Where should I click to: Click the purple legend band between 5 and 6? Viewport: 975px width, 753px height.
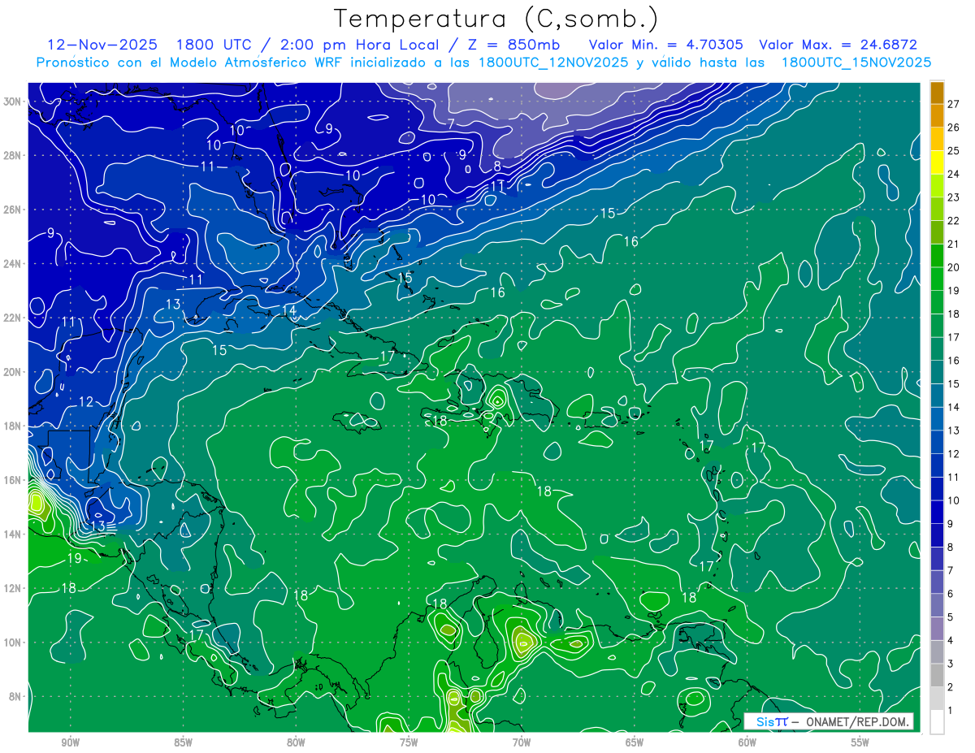click(937, 604)
